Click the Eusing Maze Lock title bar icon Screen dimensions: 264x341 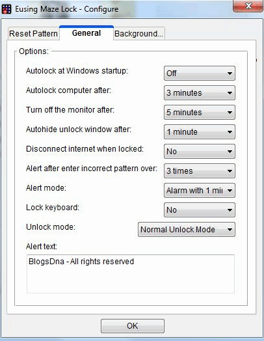click(7, 9)
